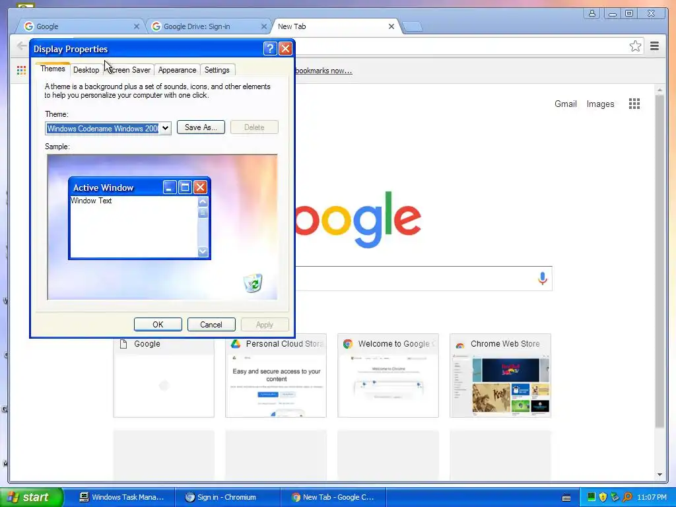Click the page scrollbar down arrow
This screenshot has height=507, width=676.
point(659,475)
